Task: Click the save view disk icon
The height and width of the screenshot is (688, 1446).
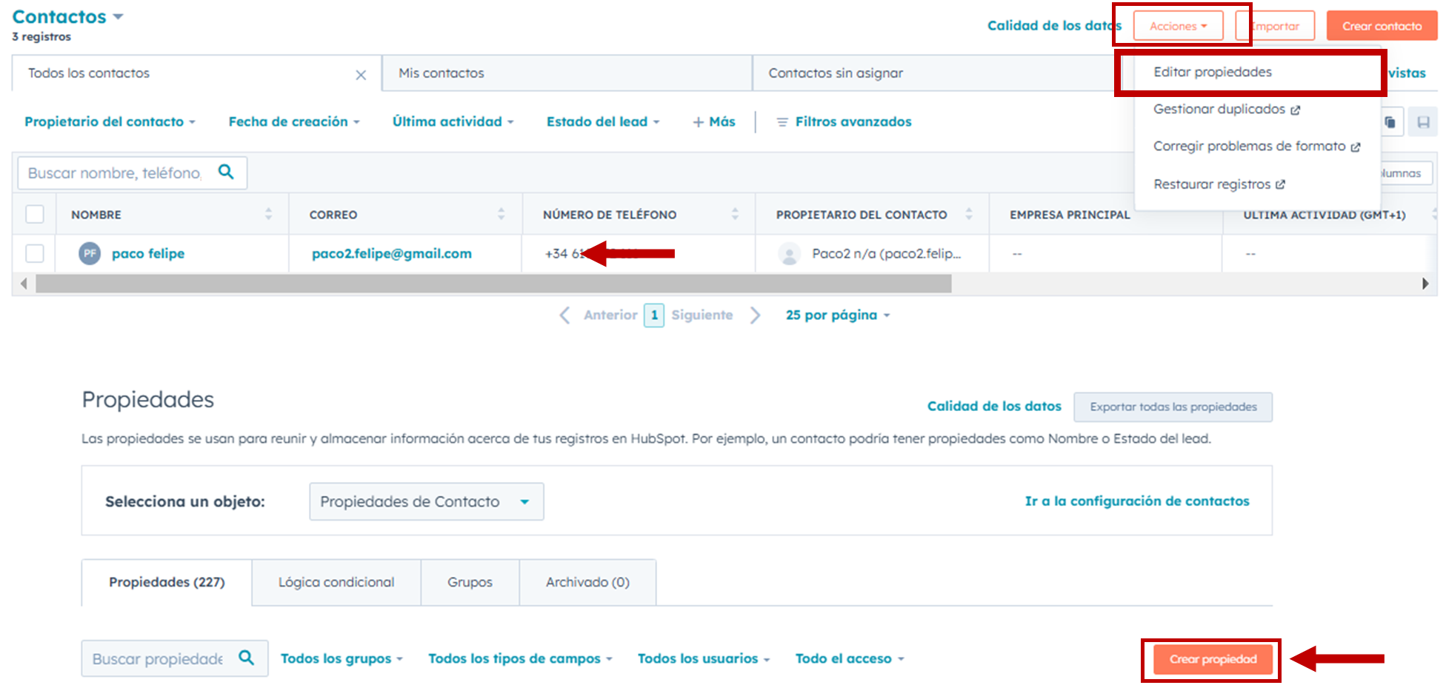Action: (1423, 122)
